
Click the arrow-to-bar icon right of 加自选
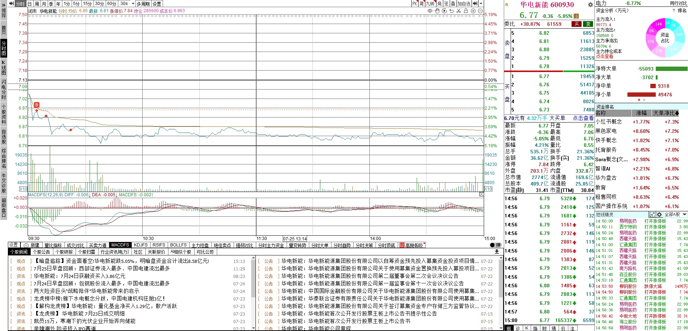475,4
